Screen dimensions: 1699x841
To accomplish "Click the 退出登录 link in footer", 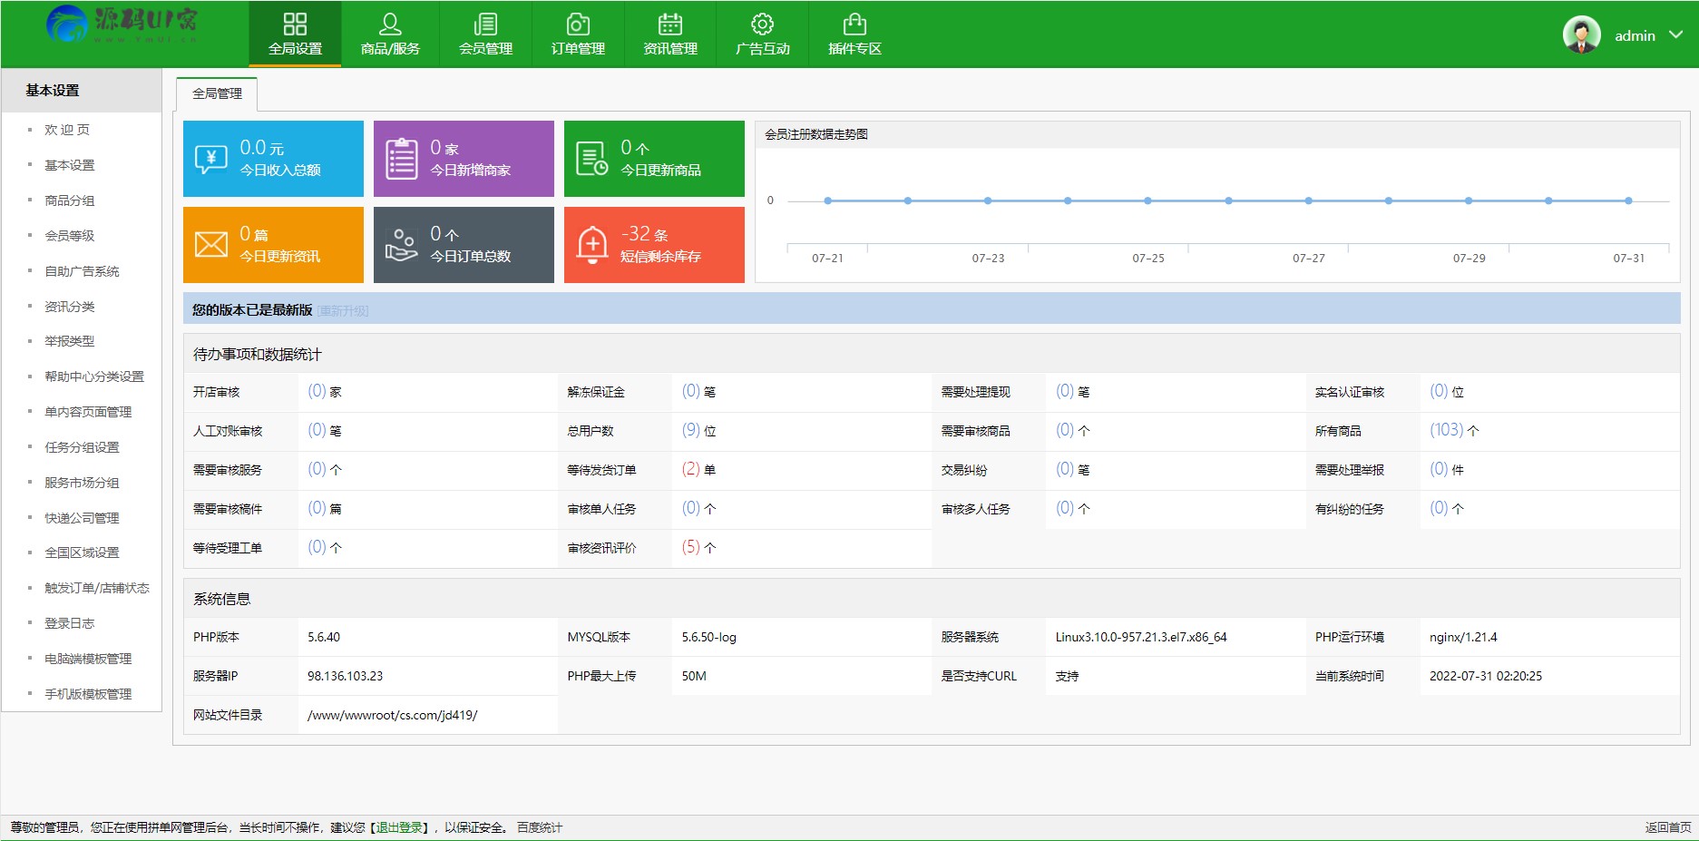I will tap(399, 827).
